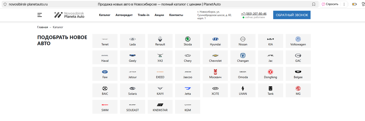Viewport: 365px width, 121px height.
Task: Select the Chevrolet brand logo
Action: pyautogui.click(x=215, y=56)
